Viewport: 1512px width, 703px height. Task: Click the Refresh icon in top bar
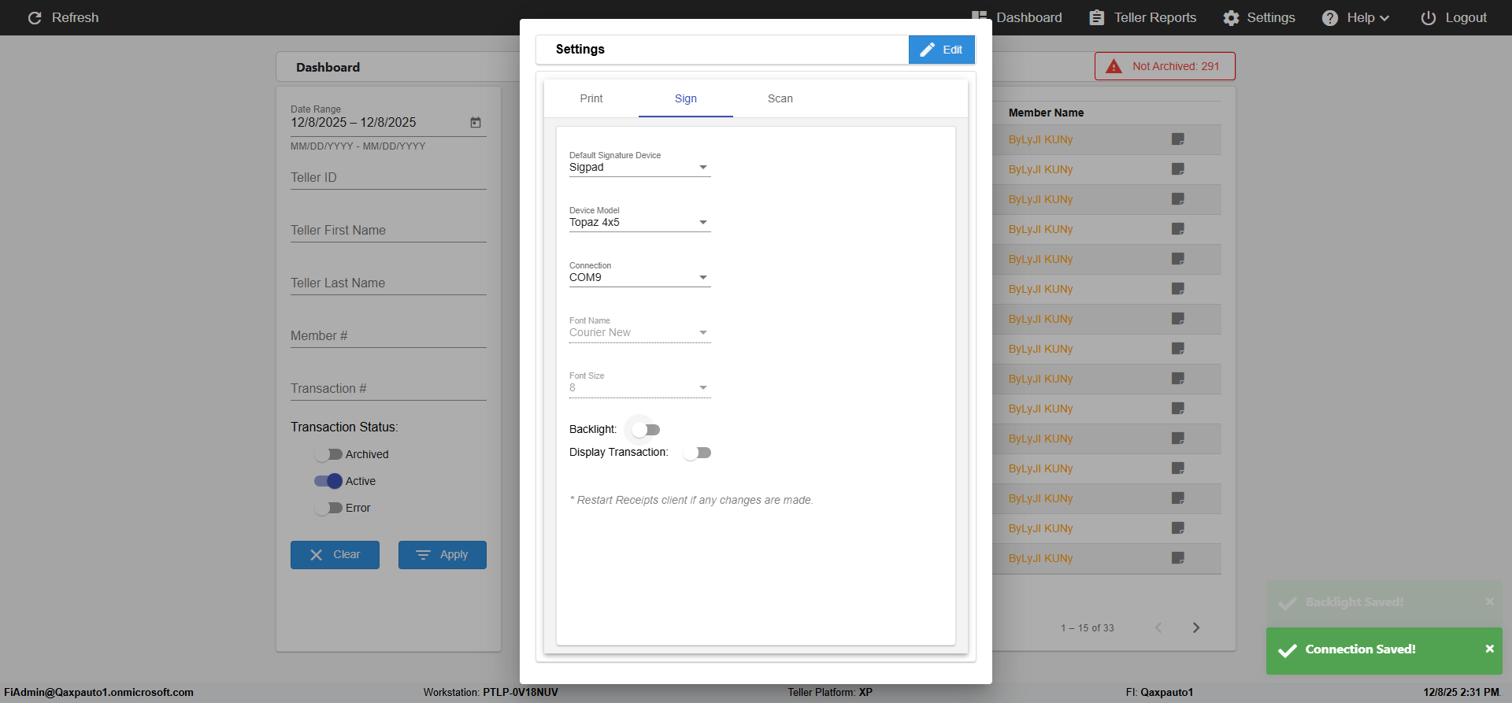(35, 17)
